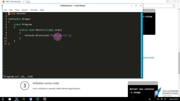Click 'using System;' on line 1
This screenshot has width=180, height=101.
tap(17, 13)
